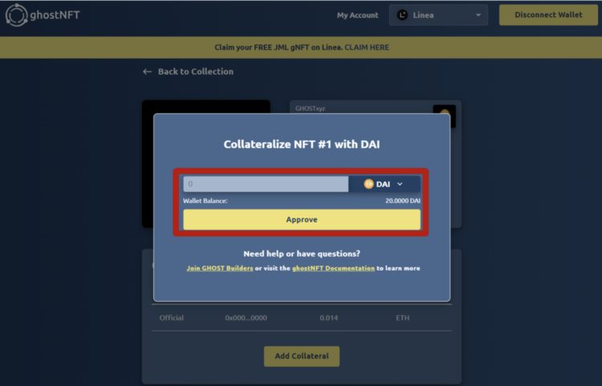Click the chevron next to DAI
Screen dimensions: 602x386
click(x=400, y=184)
